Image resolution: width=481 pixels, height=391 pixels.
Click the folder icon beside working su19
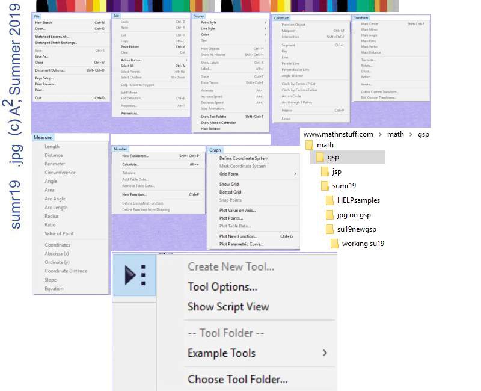[x=334, y=244]
